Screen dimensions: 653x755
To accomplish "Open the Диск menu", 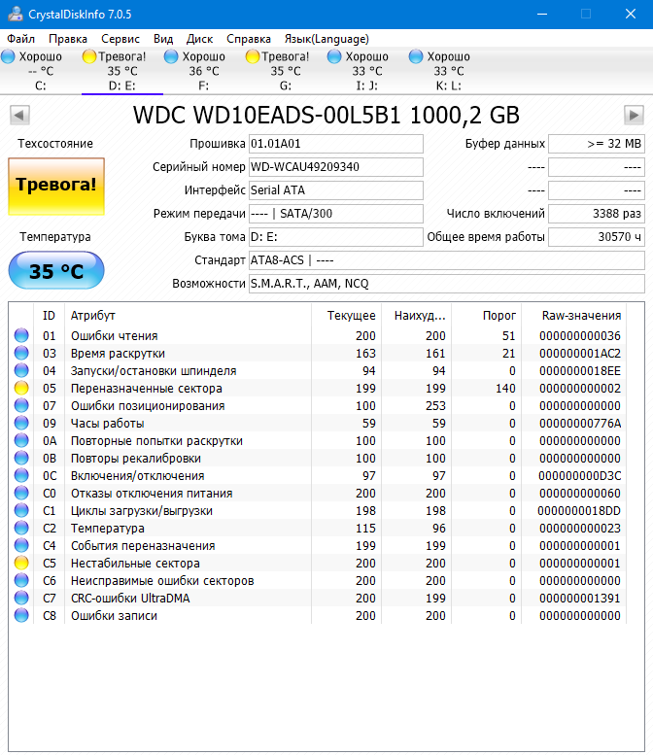I will coord(200,39).
